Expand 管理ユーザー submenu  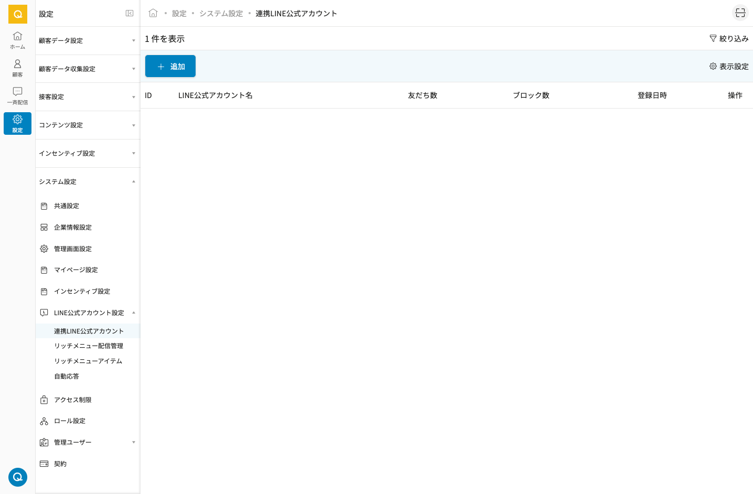[134, 443]
